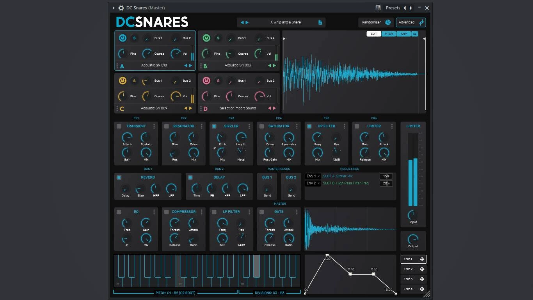The width and height of the screenshot is (533, 300).
Task: Click the Transient Attack knob
Action: (127, 137)
